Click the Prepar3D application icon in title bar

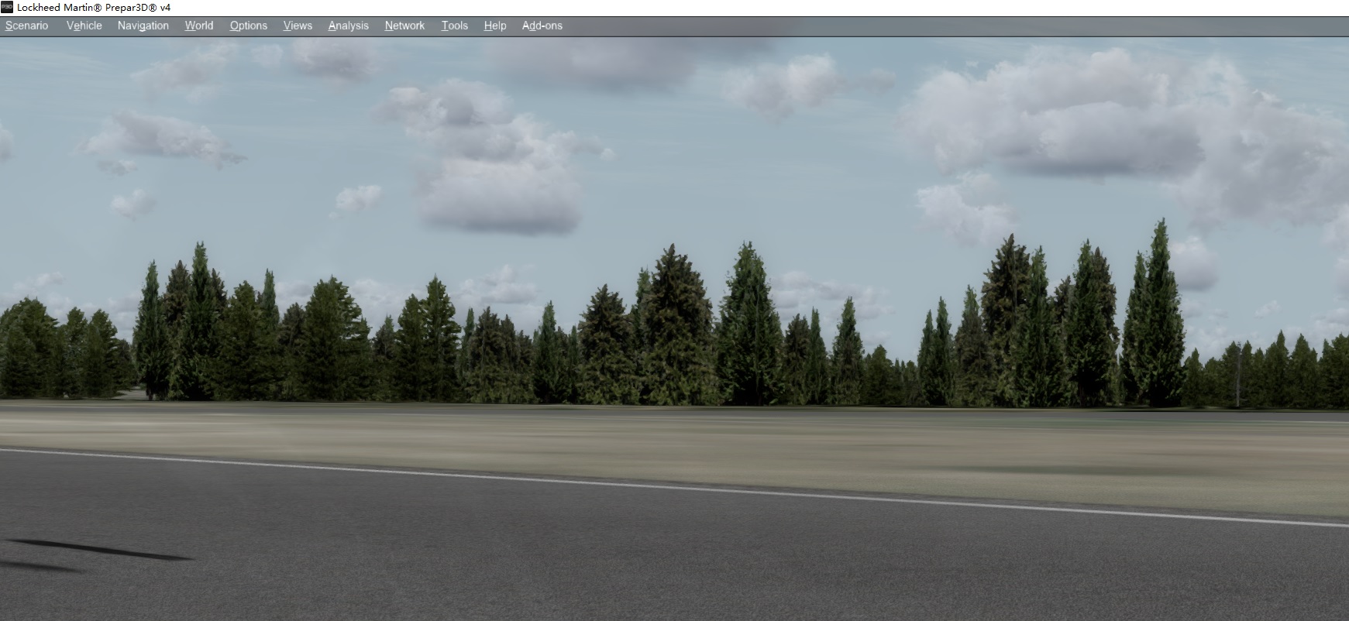pyautogui.click(x=7, y=7)
